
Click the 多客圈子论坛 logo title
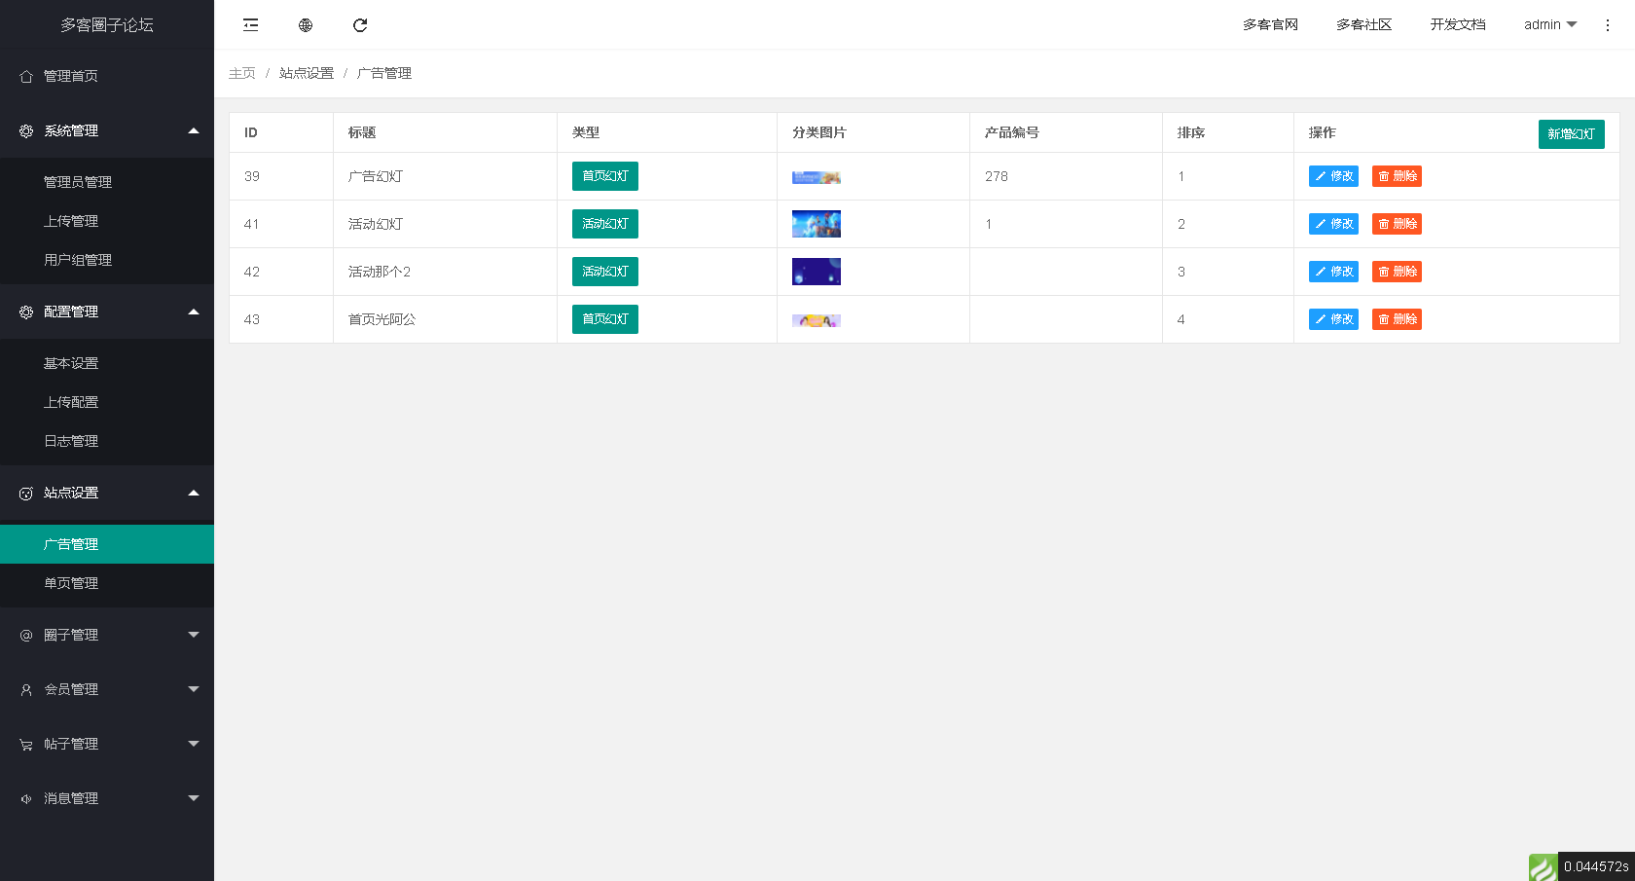click(x=107, y=25)
